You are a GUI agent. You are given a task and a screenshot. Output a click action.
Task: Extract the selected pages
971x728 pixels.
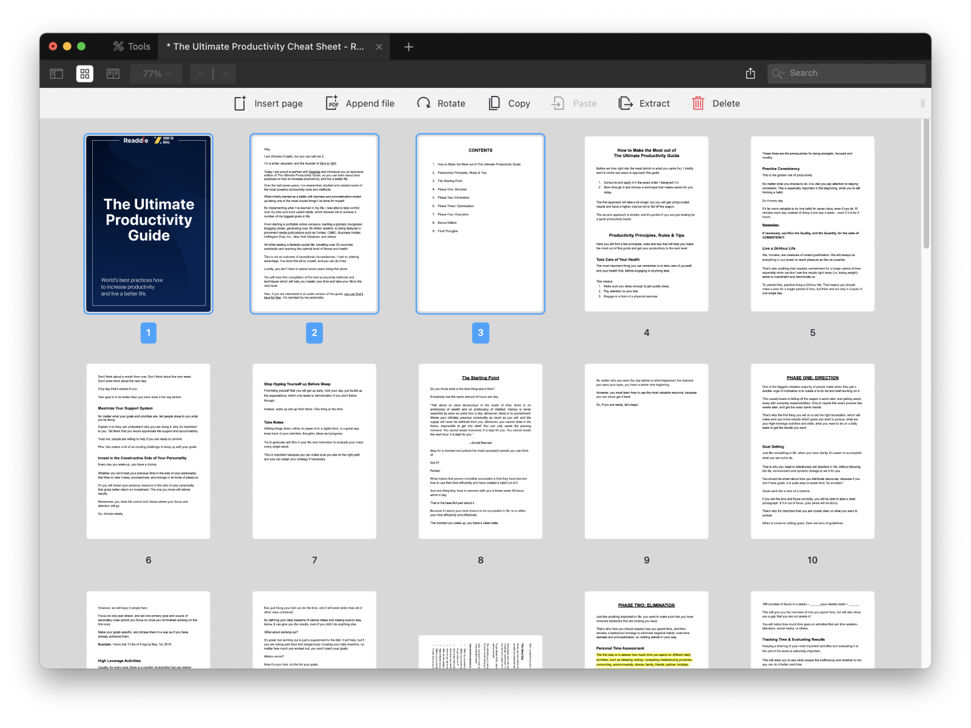pyautogui.click(x=644, y=104)
